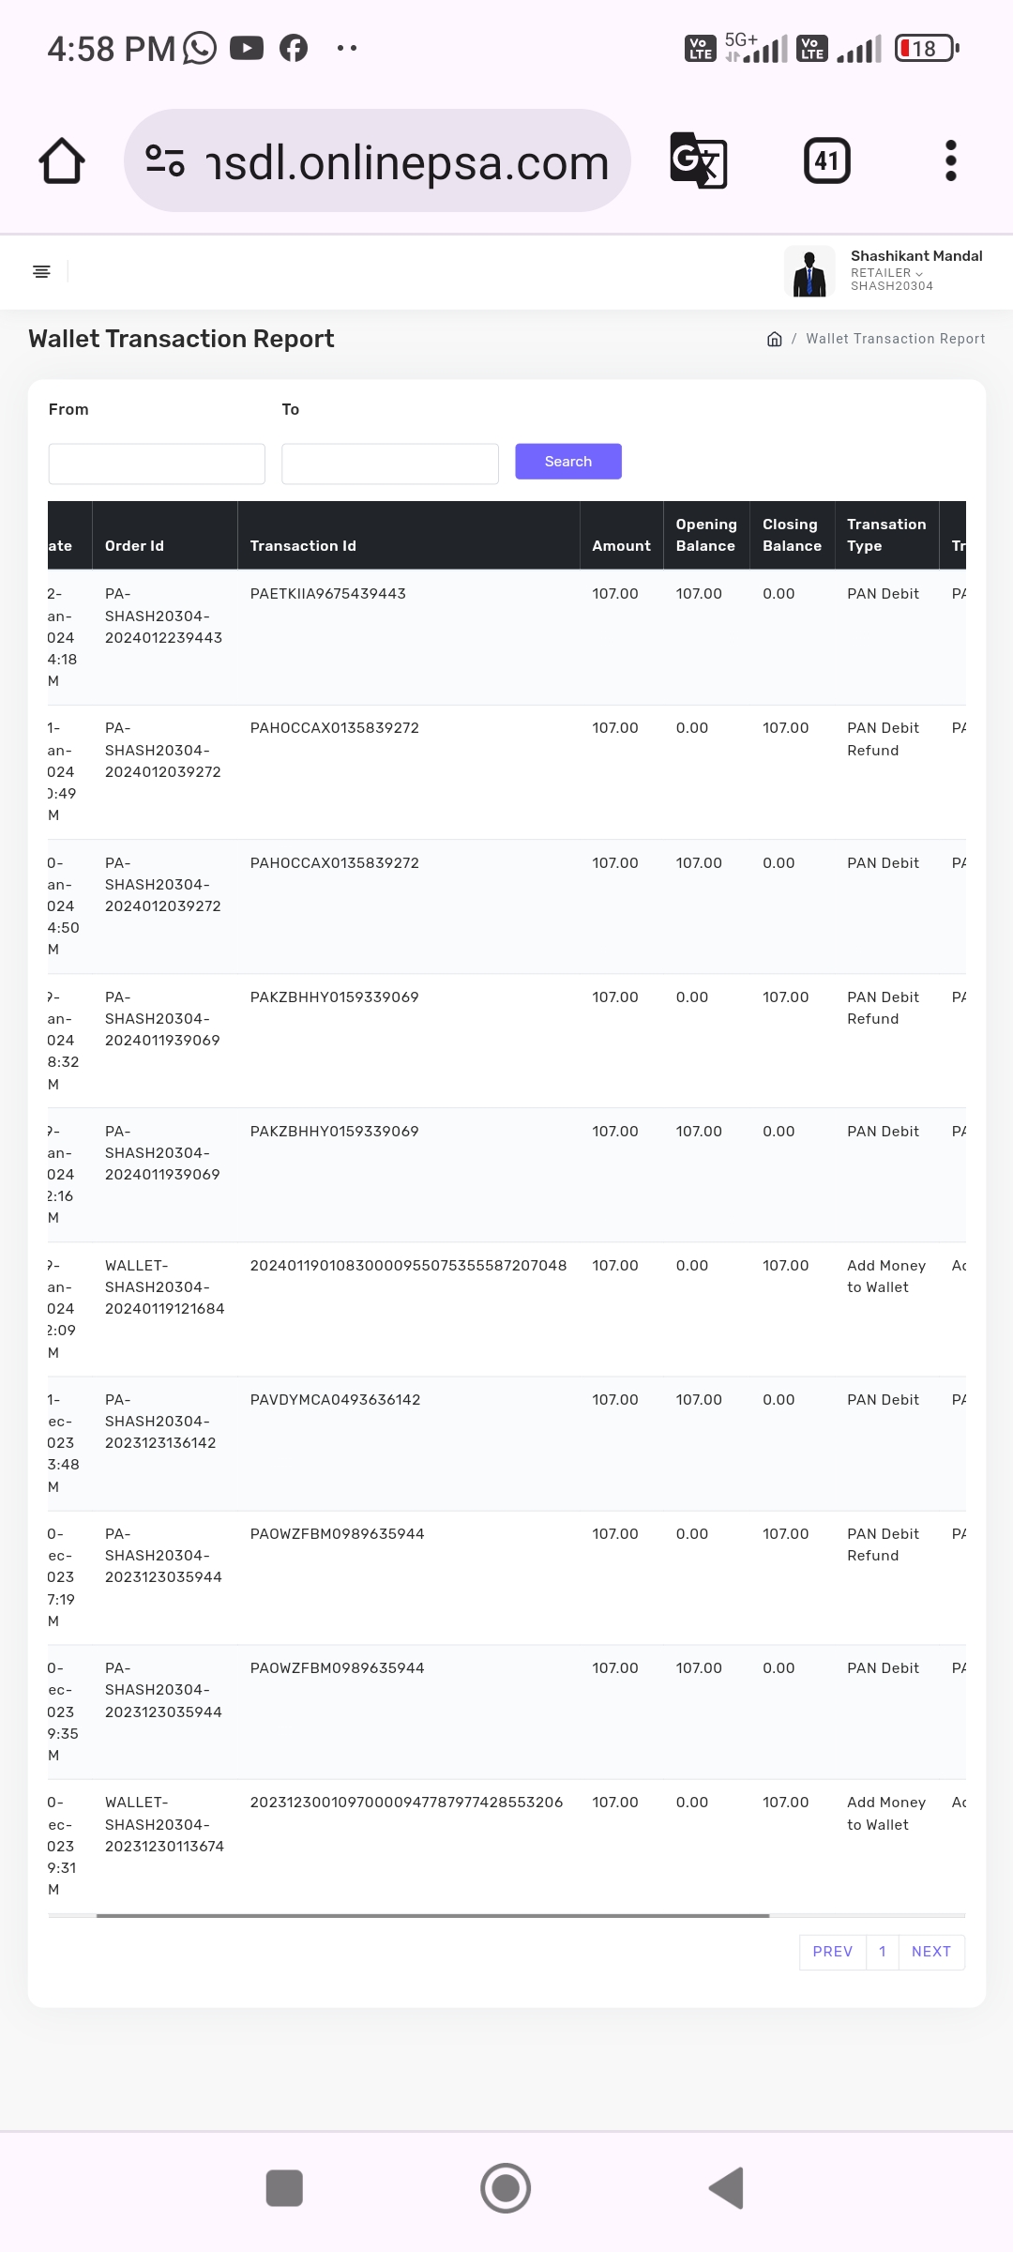Click the table horizontal scrollbar
The width and height of the screenshot is (1013, 2252).
click(x=431, y=1915)
